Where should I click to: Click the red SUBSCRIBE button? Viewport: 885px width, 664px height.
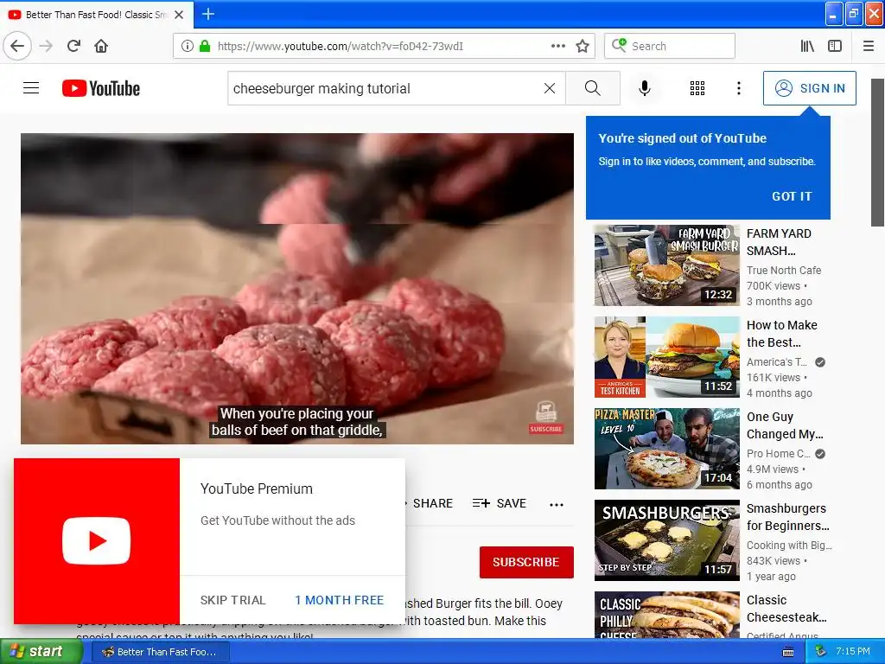point(526,562)
